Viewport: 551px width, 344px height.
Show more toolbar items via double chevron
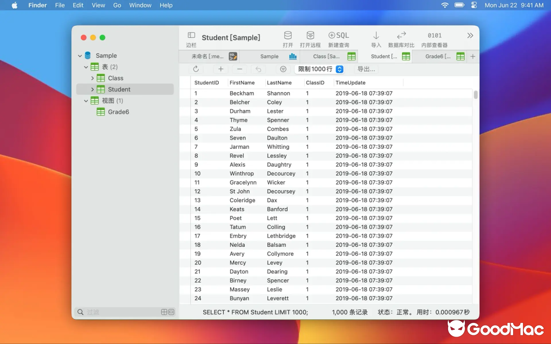tap(470, 35)
